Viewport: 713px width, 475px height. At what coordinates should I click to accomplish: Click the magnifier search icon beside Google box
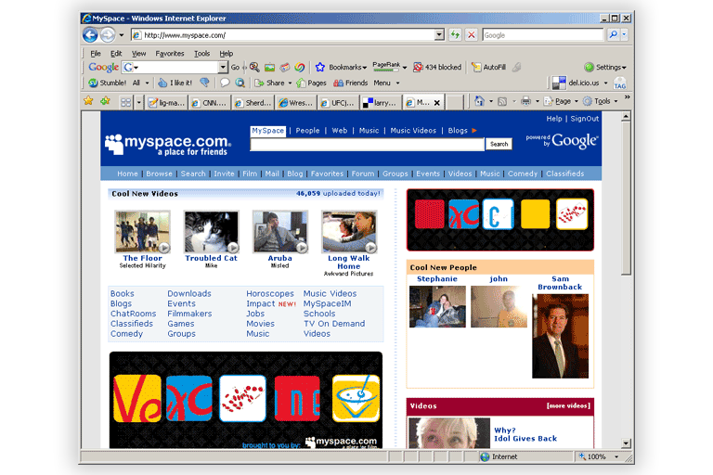(613, 34)
